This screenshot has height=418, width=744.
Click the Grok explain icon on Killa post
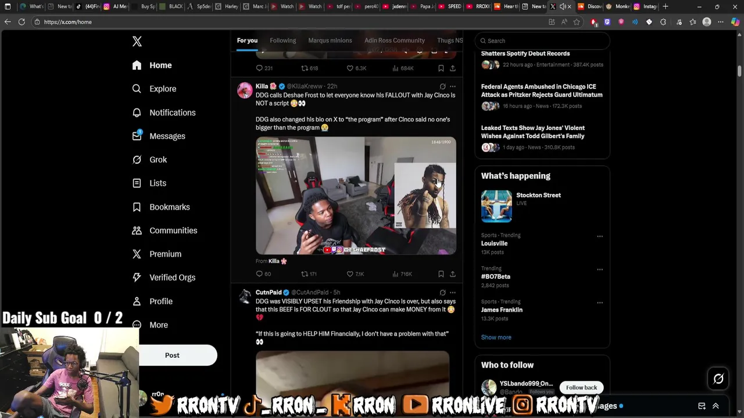[x=442, y=87]
